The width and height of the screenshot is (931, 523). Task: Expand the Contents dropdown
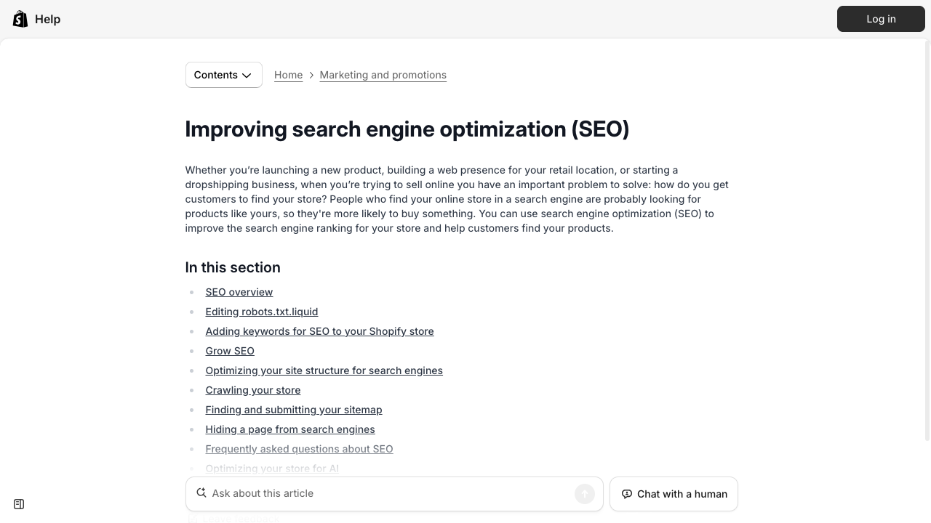point(224,75)
